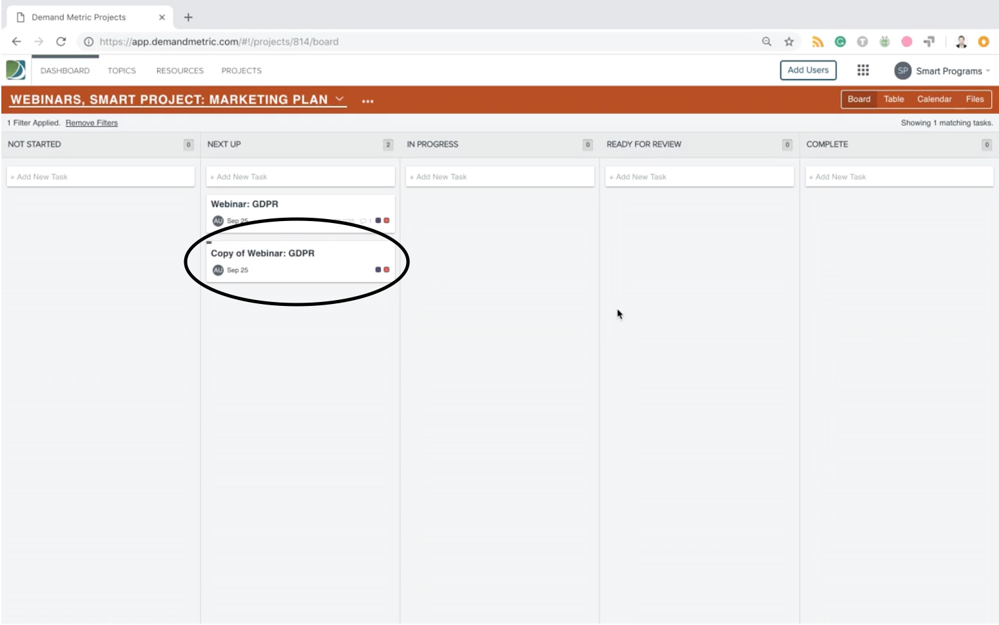This screenshot has width=999, height=625.
Task: Click browser back arrow
Action: 16,41
